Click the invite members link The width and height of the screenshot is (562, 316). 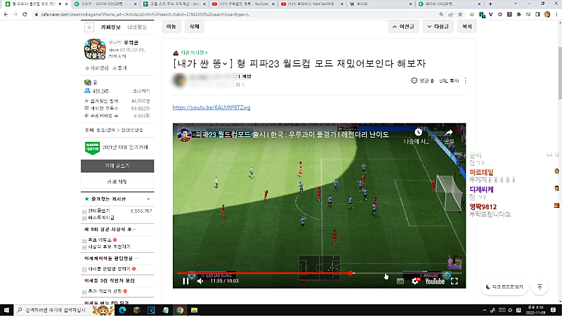(x=141, y=91)
